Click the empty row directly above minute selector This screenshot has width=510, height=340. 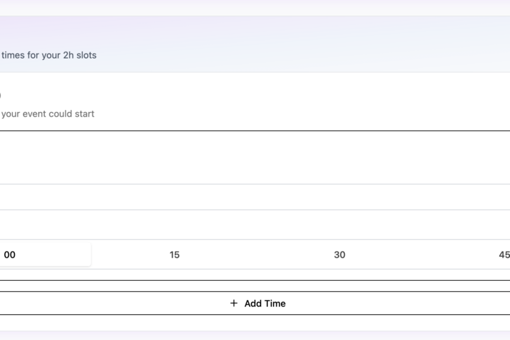click(x=255, y=224)
